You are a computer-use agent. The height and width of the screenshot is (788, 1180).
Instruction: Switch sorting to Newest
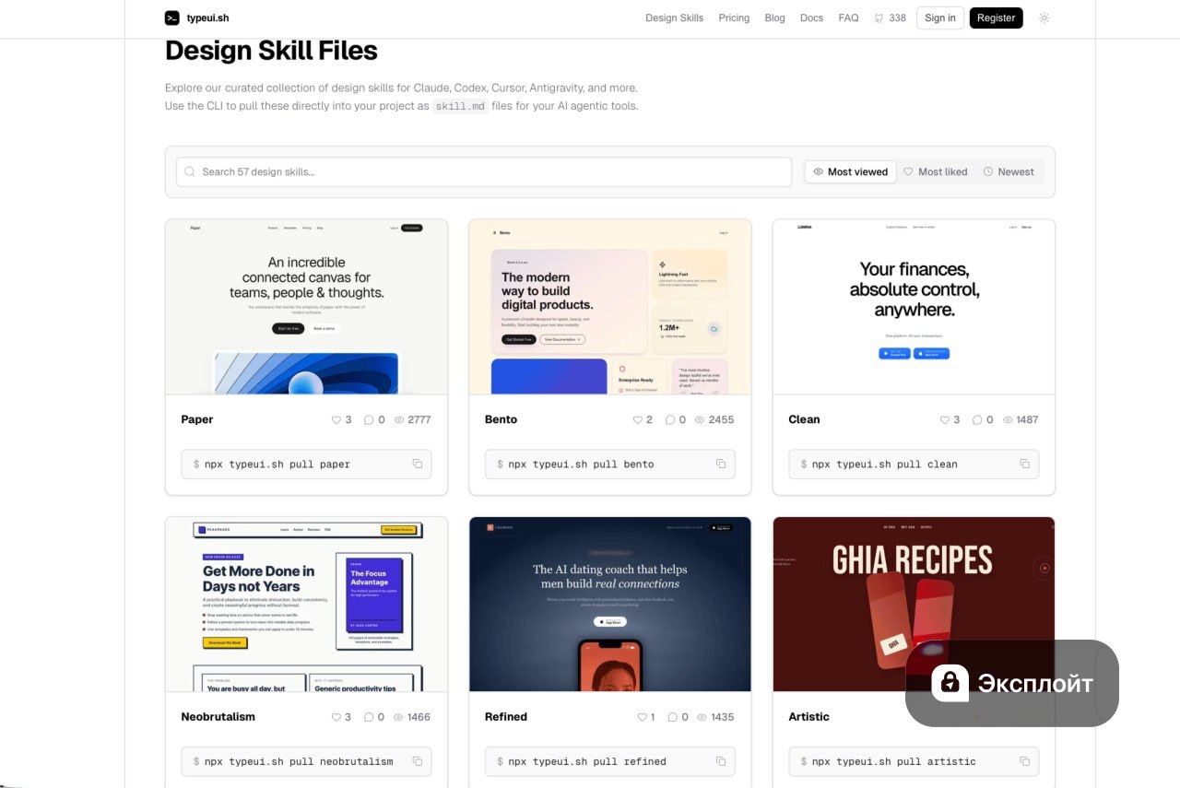click(1009, 171)
